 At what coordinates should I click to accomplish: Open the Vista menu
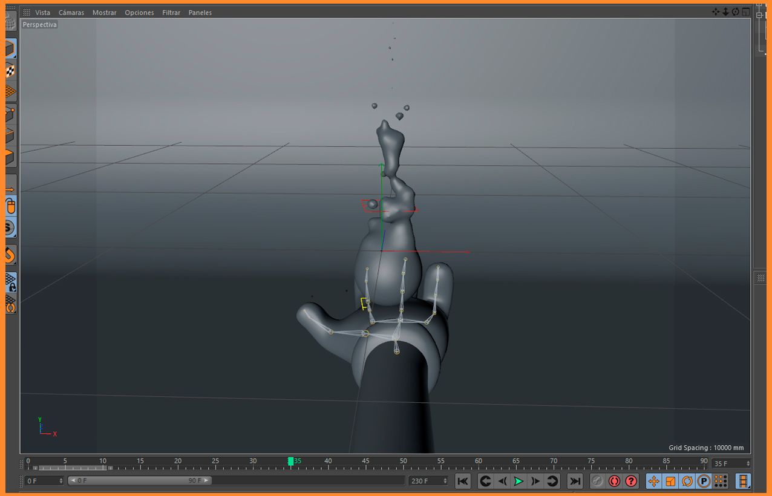pyautogui.click(x=42, y=12)
